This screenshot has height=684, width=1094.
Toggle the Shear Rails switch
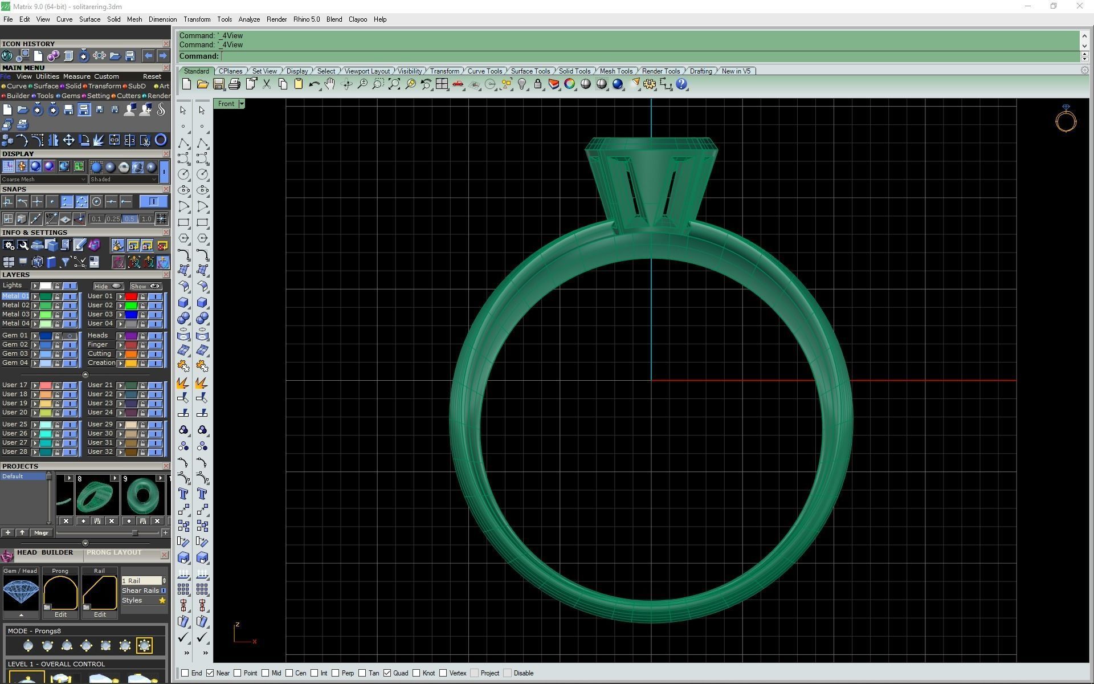164,591
